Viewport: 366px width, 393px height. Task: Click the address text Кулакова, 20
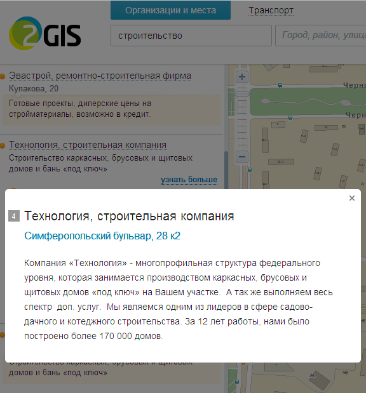pyautogui.click(x=34, y=88)
